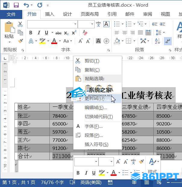Open the Font dialog launcher in 字体 group
The image size is (182, 187).
pyautogui.click(x=108, y=50)
